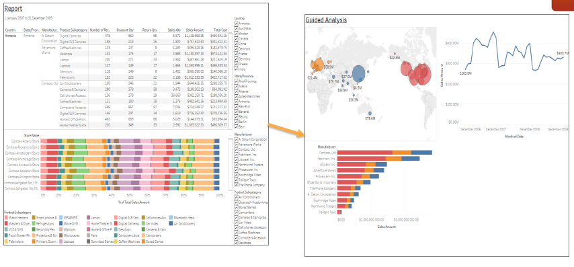Screen dimensions: 574x267
Task: Select Televisions legend color swatch
Action: 6,241
